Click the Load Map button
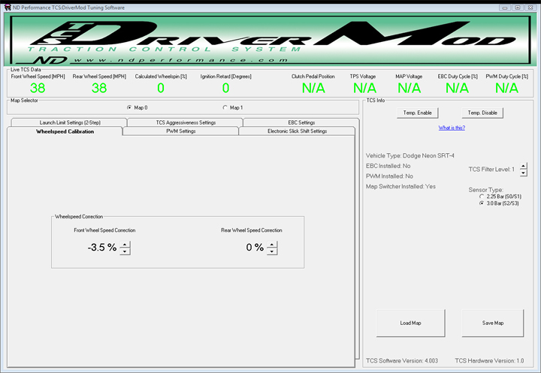 (x=410, y=323)
